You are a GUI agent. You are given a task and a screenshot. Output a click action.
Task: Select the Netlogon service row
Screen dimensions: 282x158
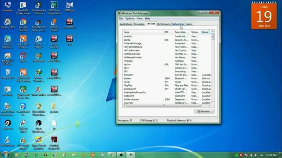(167, 61)
